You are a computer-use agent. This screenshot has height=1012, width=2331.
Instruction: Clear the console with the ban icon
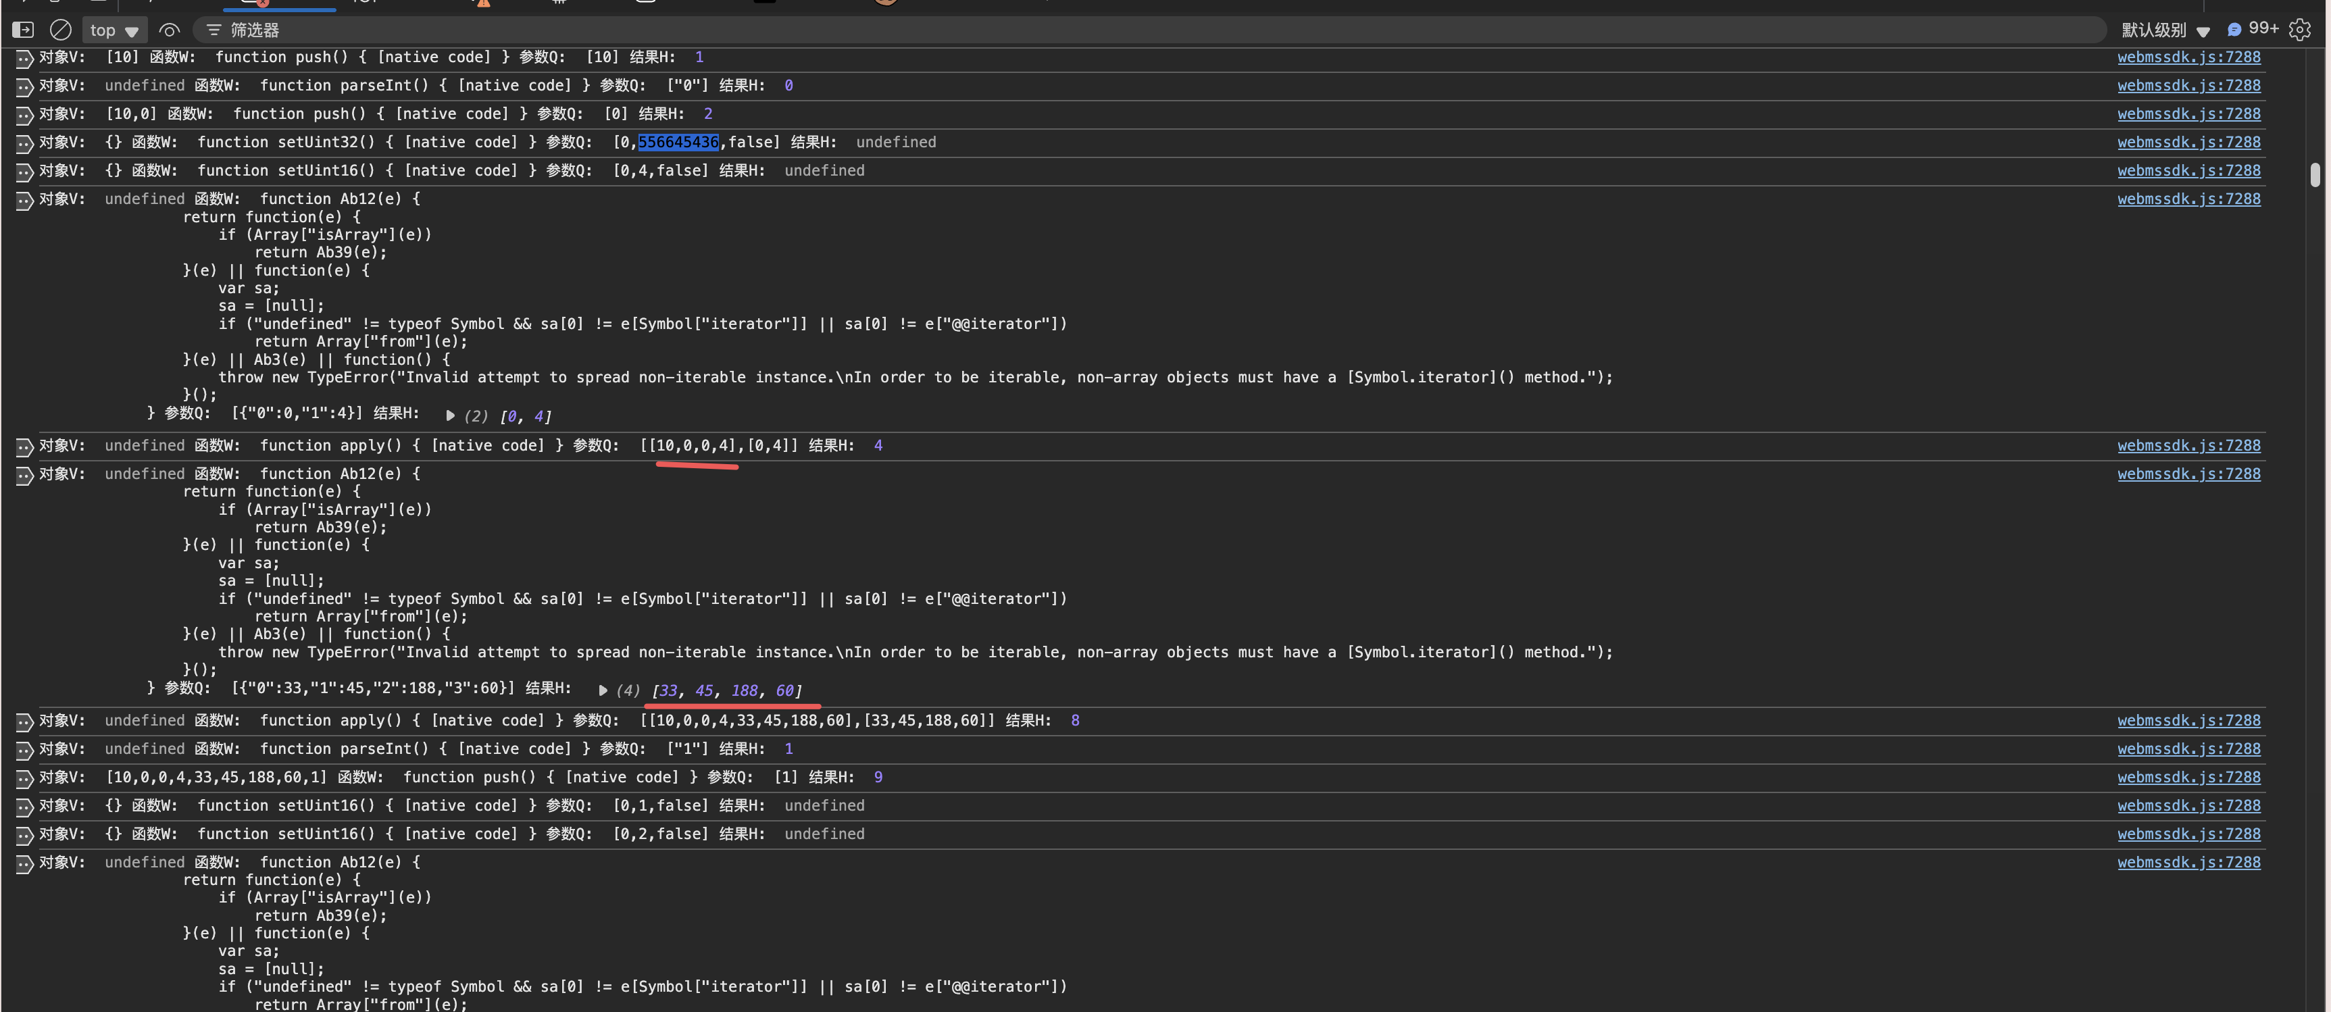(x=61, y=30)
